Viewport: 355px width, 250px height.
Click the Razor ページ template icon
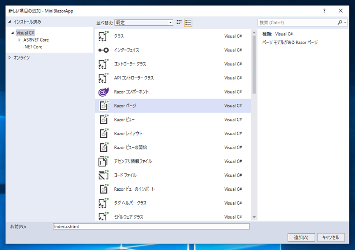[104, 106]
